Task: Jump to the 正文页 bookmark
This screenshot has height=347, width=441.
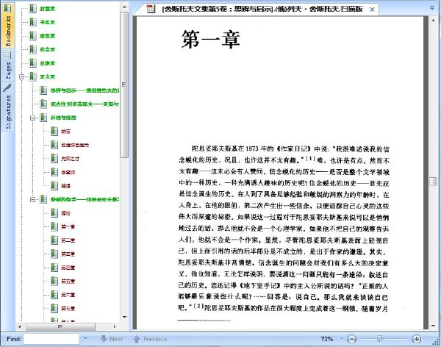Action: (47, 76)
